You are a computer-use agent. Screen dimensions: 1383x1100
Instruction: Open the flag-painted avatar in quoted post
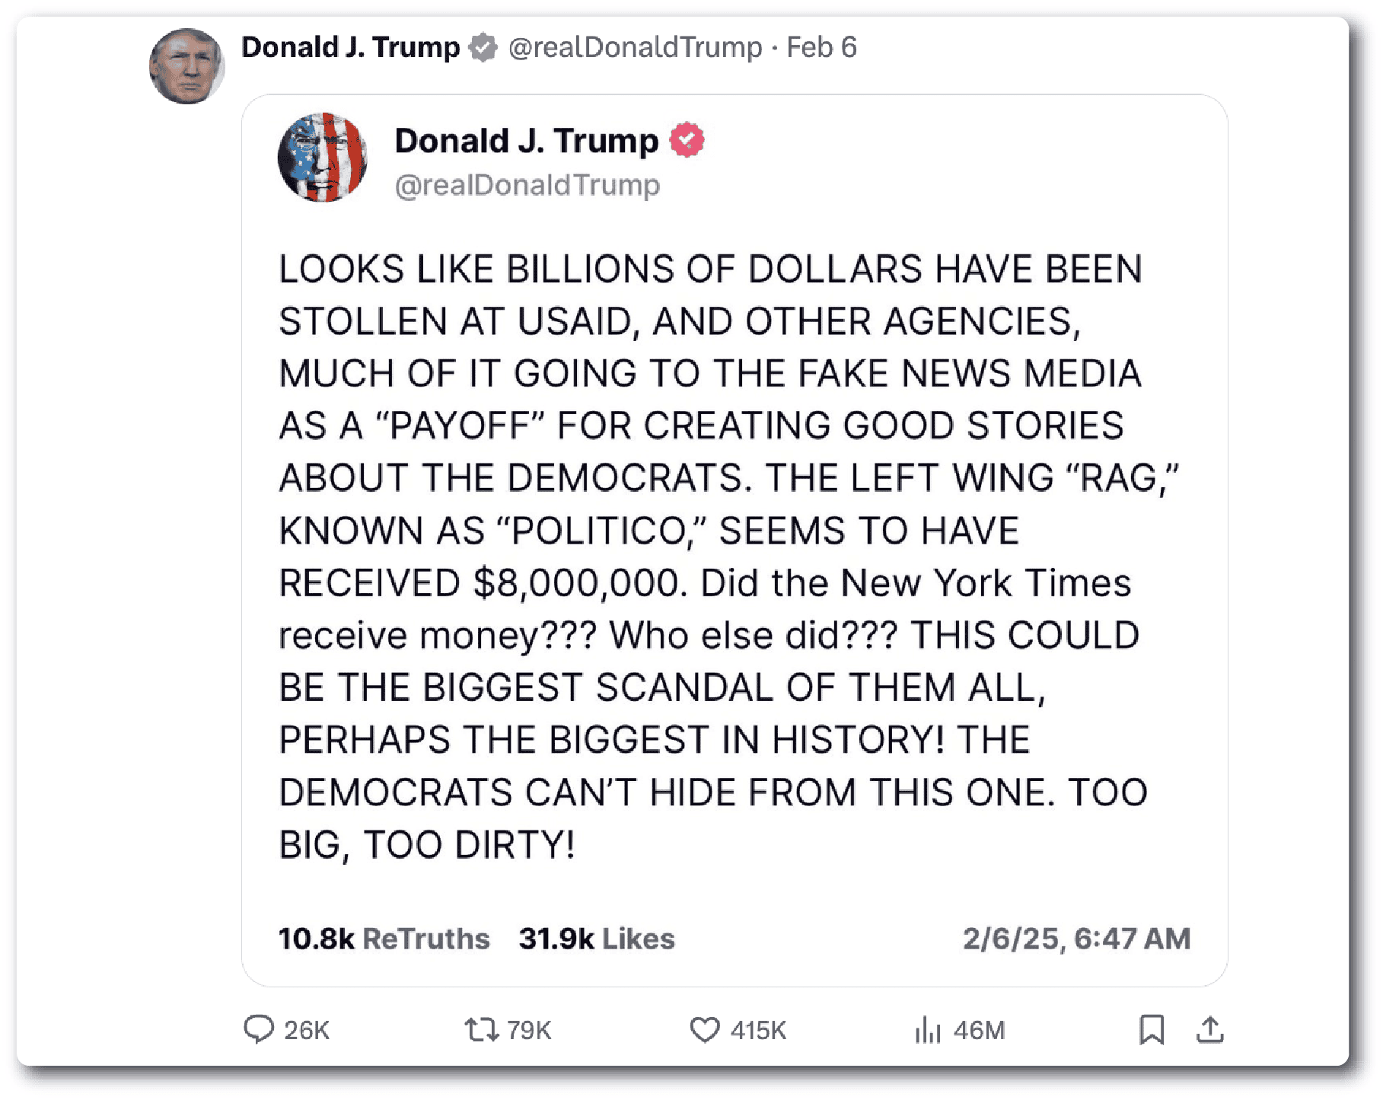[x=323, y=158]
